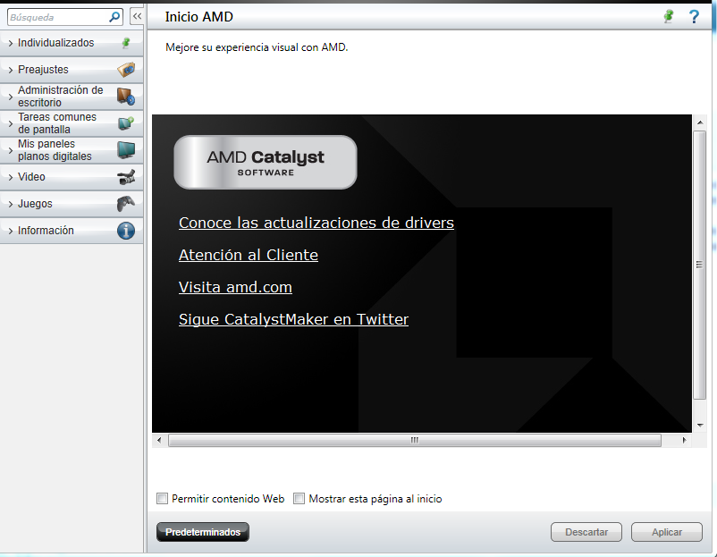717x557 pixels.
Task: Click the AMD Catalyst Software logo
Action: (x=266, y=162)
